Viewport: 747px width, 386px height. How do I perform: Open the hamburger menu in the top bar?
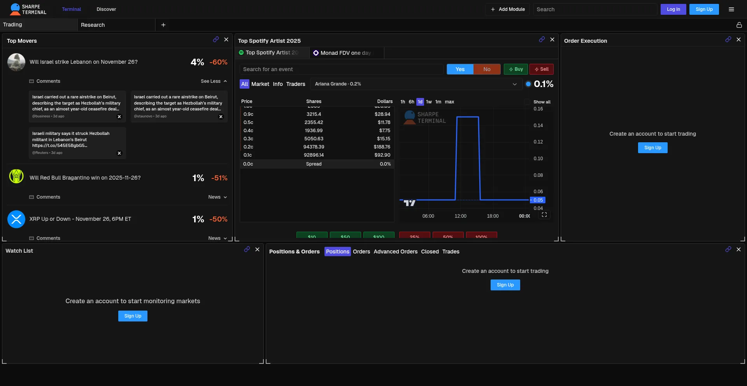click(731, 9)
